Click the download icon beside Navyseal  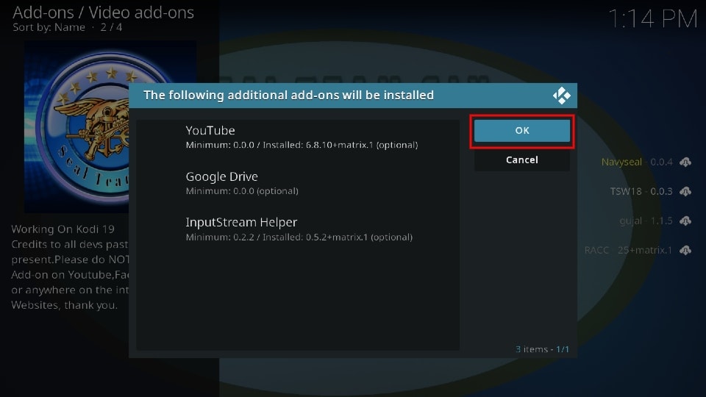click(x=685, y=162)
